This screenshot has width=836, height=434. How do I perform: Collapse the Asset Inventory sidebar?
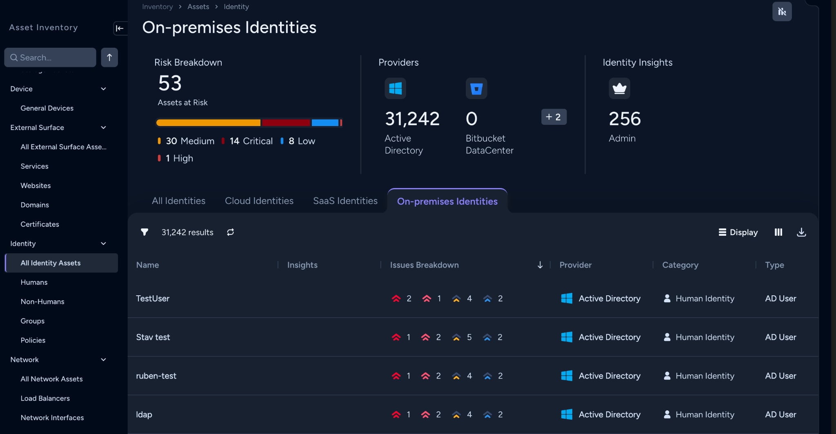click(x=120, y=28)
